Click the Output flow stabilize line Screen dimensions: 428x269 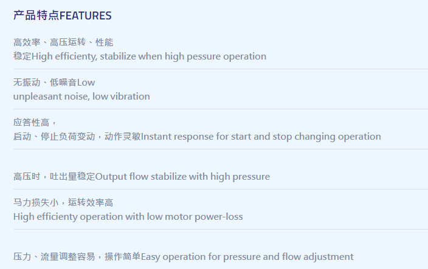click(182, 177)
